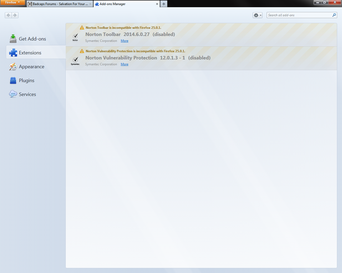Click the Add-ons Manager tab puzzle icon

click(97, 4)
